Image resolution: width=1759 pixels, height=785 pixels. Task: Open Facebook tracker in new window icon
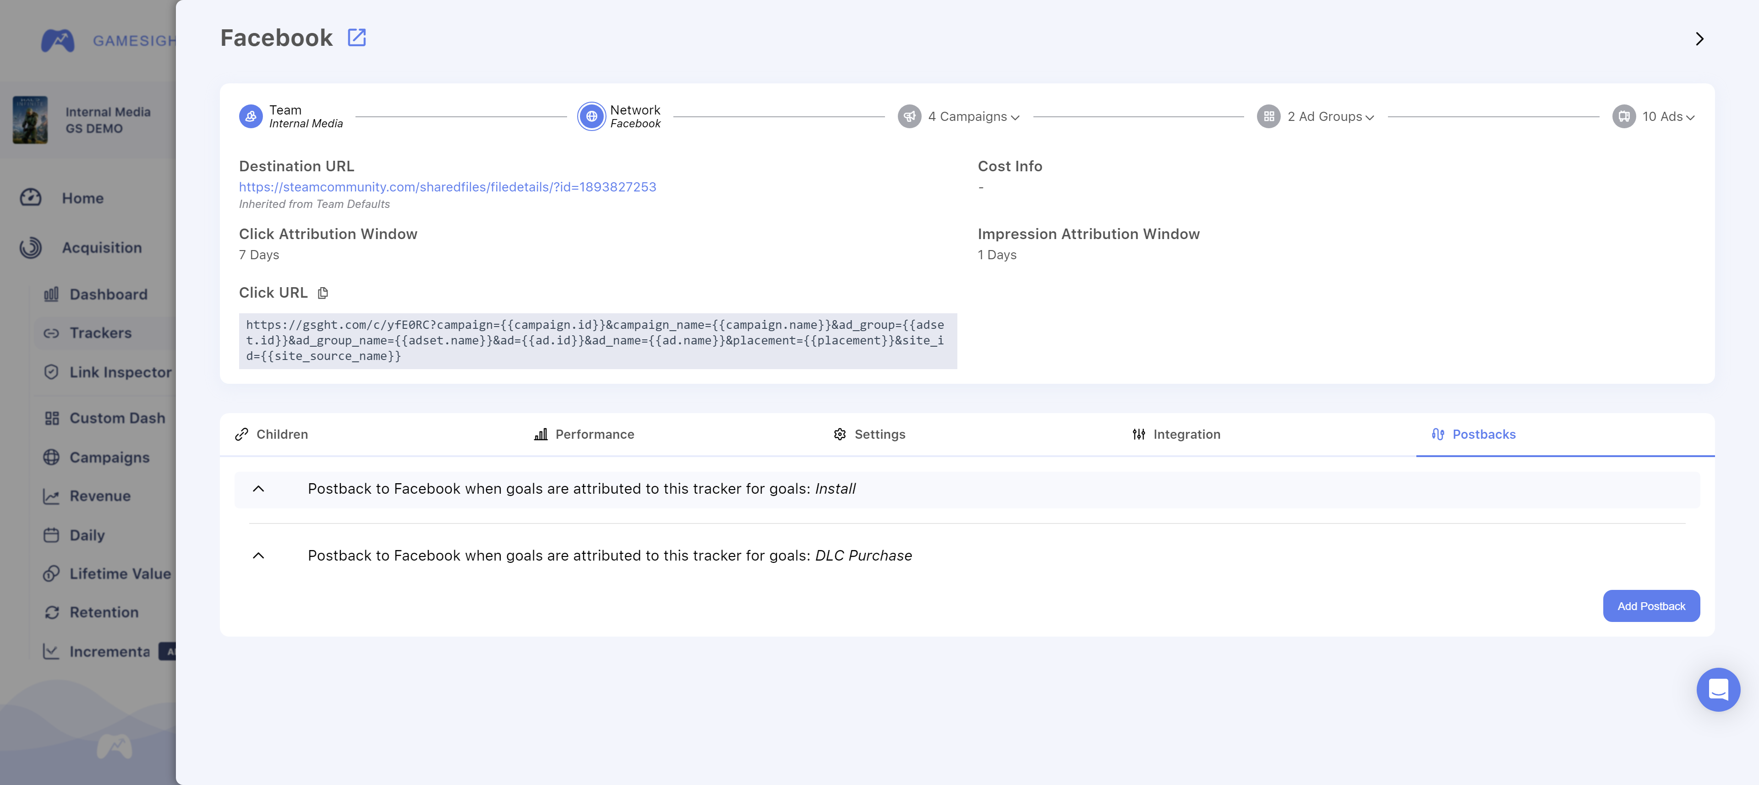tap(356, 38)
